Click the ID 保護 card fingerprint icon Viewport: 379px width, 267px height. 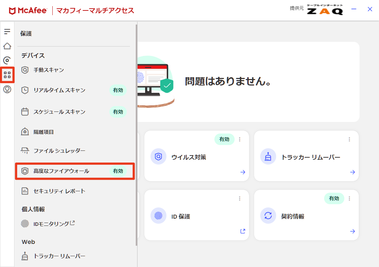click(x=158, y=215)
